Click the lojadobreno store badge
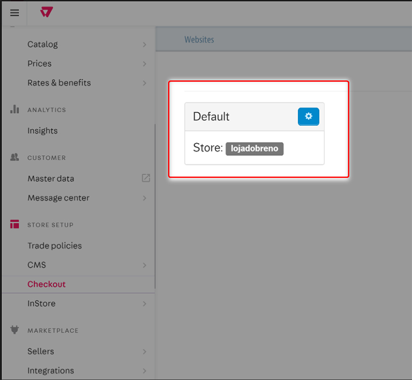This screenshot has height=380, width=412. coord(254,148)
